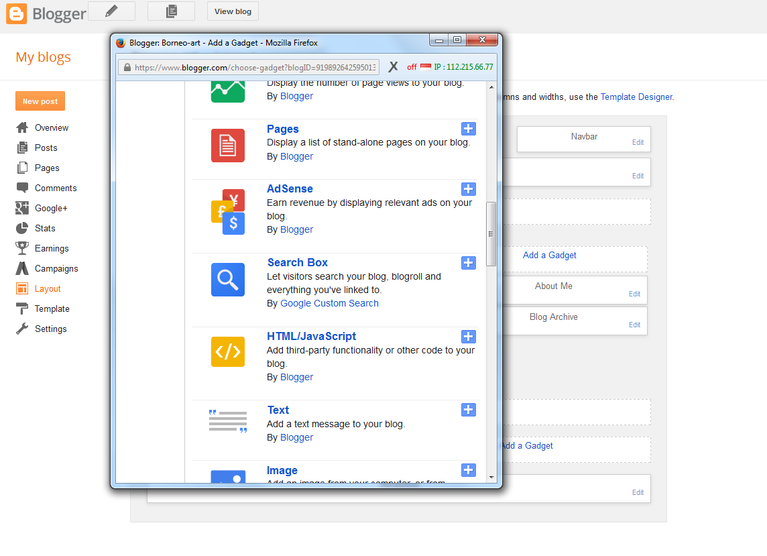Click the Text gadget quote icon

(x=228, y=421)
